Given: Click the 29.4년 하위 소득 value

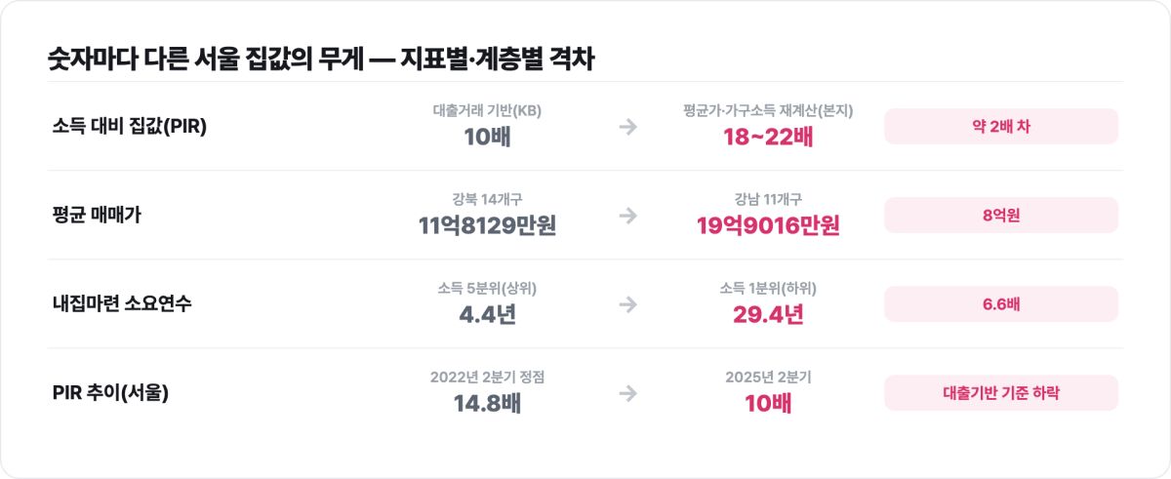Looking at the screenshot, I should click(x=768, y=314).
